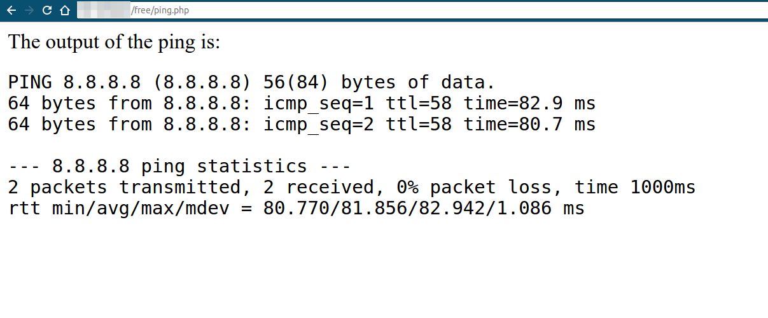Click the 'time 1000ms' value
768x318 pixels.
[x=635, y=188]
